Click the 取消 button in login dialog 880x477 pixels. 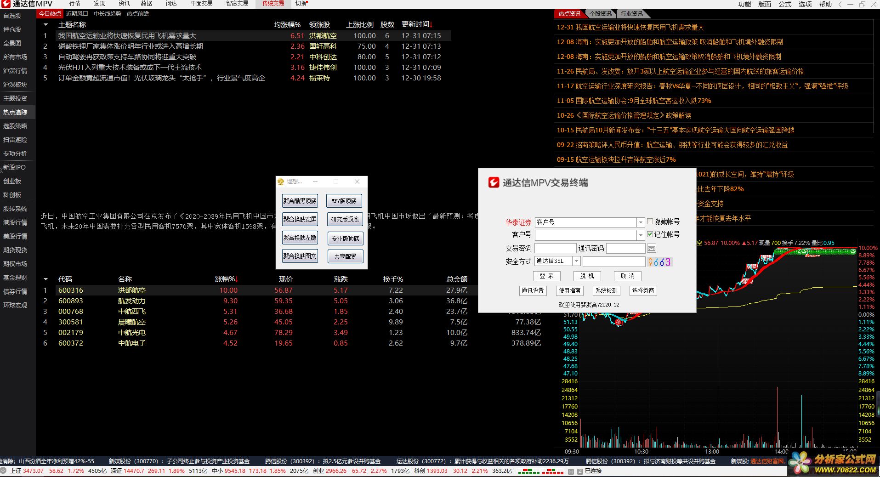tap(627, 276)
